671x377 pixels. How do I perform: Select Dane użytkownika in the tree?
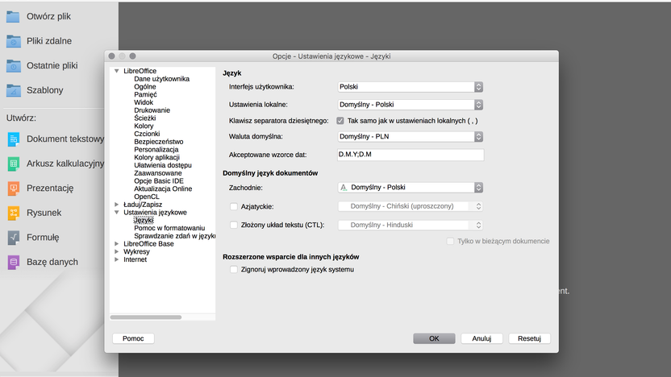(161, 79)
